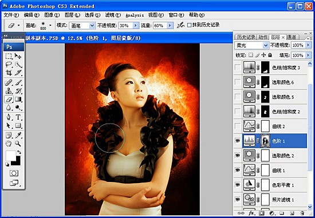Check the 抹到历史记录 checkbox
Viewport: 315px width, 218px height.
[x=189, y=25]
